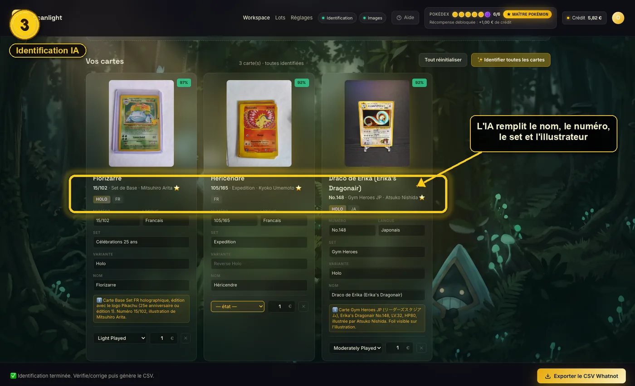
Task: Click the Crédit 5,82 € balance
Action: point(584,18)
